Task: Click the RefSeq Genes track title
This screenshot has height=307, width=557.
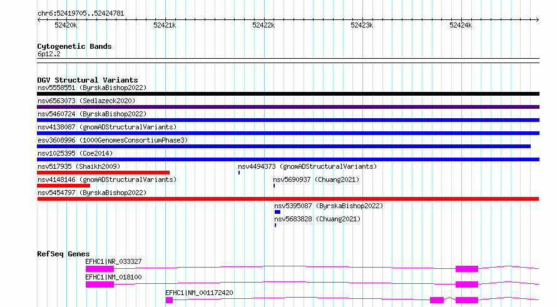Action: click(x=63, y=254)
